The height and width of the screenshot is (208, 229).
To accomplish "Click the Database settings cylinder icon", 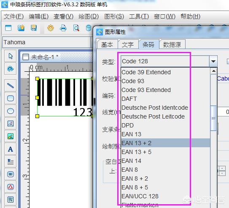I will (x=89, y=28).
